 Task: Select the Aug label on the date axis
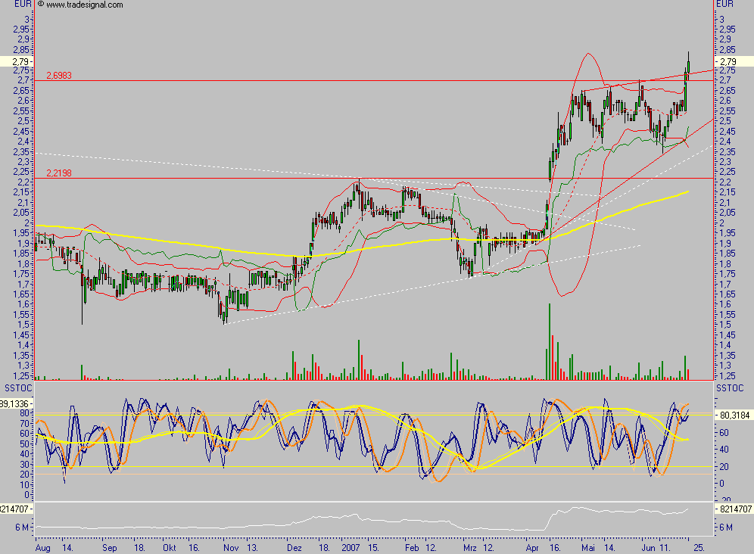44,546
